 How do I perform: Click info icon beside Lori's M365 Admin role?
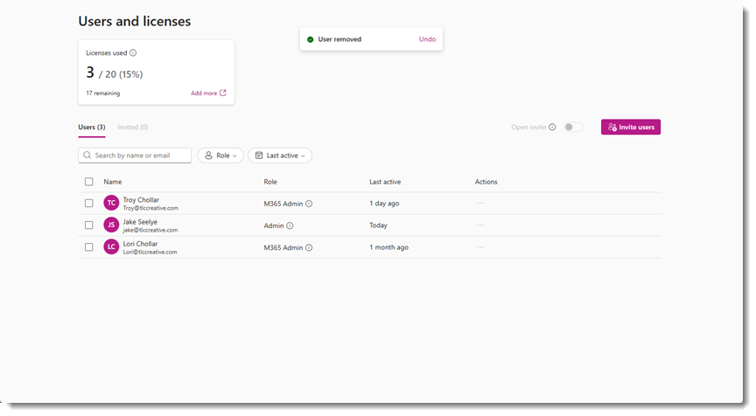pos(309,247)
